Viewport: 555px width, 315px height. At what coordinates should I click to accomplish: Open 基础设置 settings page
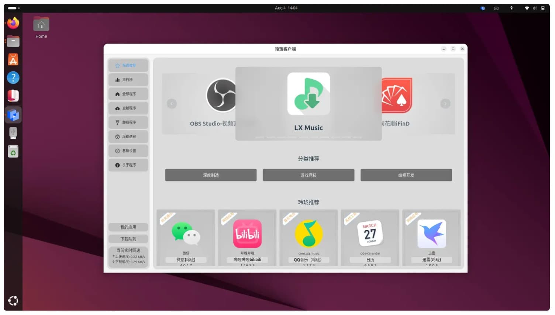click(128, 151)
